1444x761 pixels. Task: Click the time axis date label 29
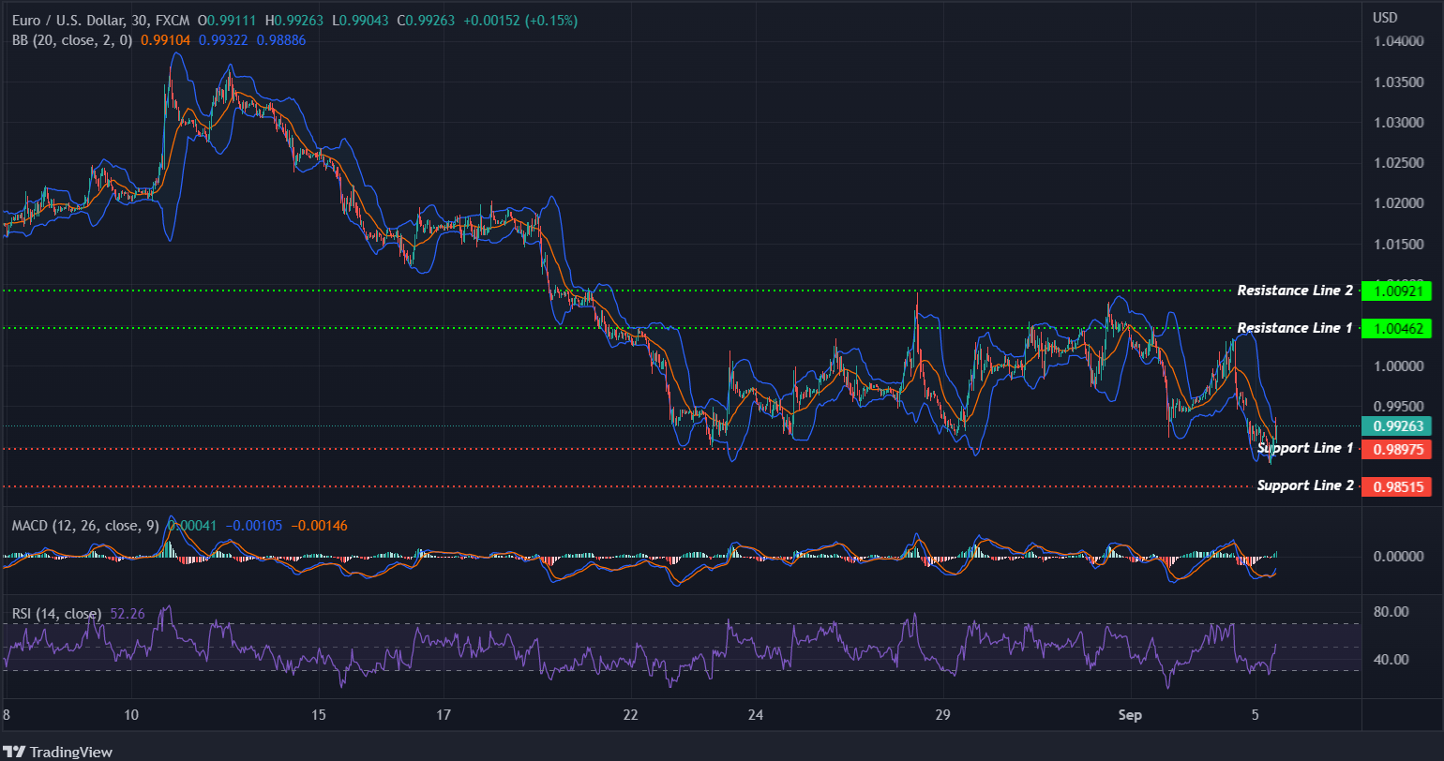[x=943, y=716]
